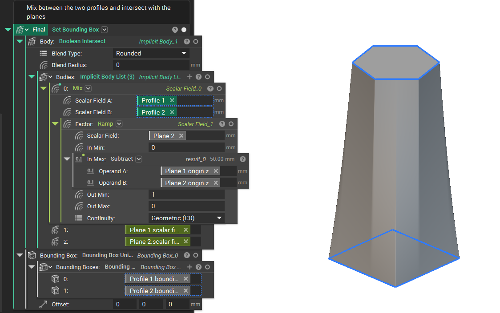Collapse the Bodies list triangle
500x313 pixels.
click(32, 77)
